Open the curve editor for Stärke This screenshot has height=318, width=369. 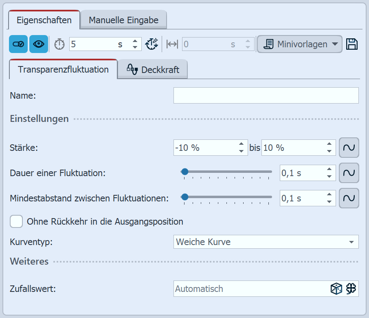point(349,148)
